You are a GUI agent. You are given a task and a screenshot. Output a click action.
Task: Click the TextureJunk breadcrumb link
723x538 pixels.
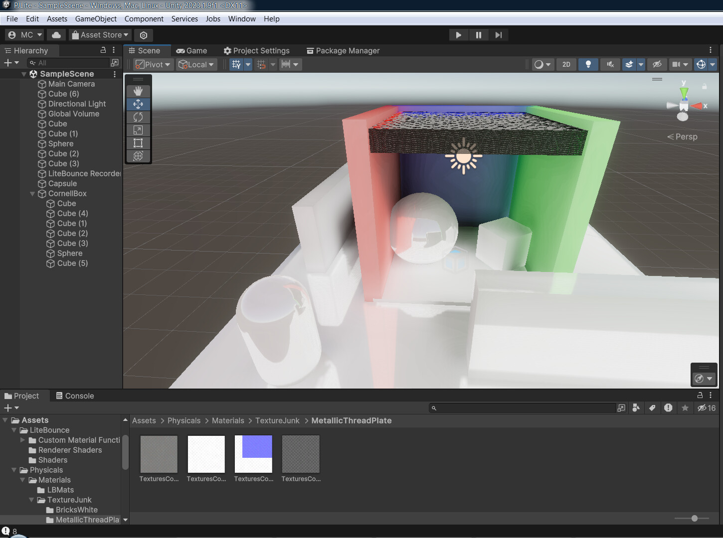pos(277,420)
